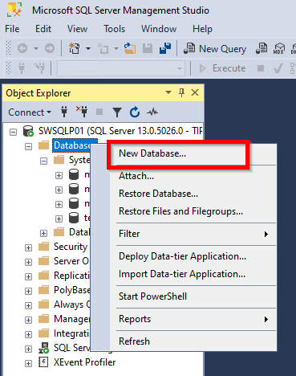
Task: Click Object Explorer filter funnel icon
Action: click(x=117, y=112)
